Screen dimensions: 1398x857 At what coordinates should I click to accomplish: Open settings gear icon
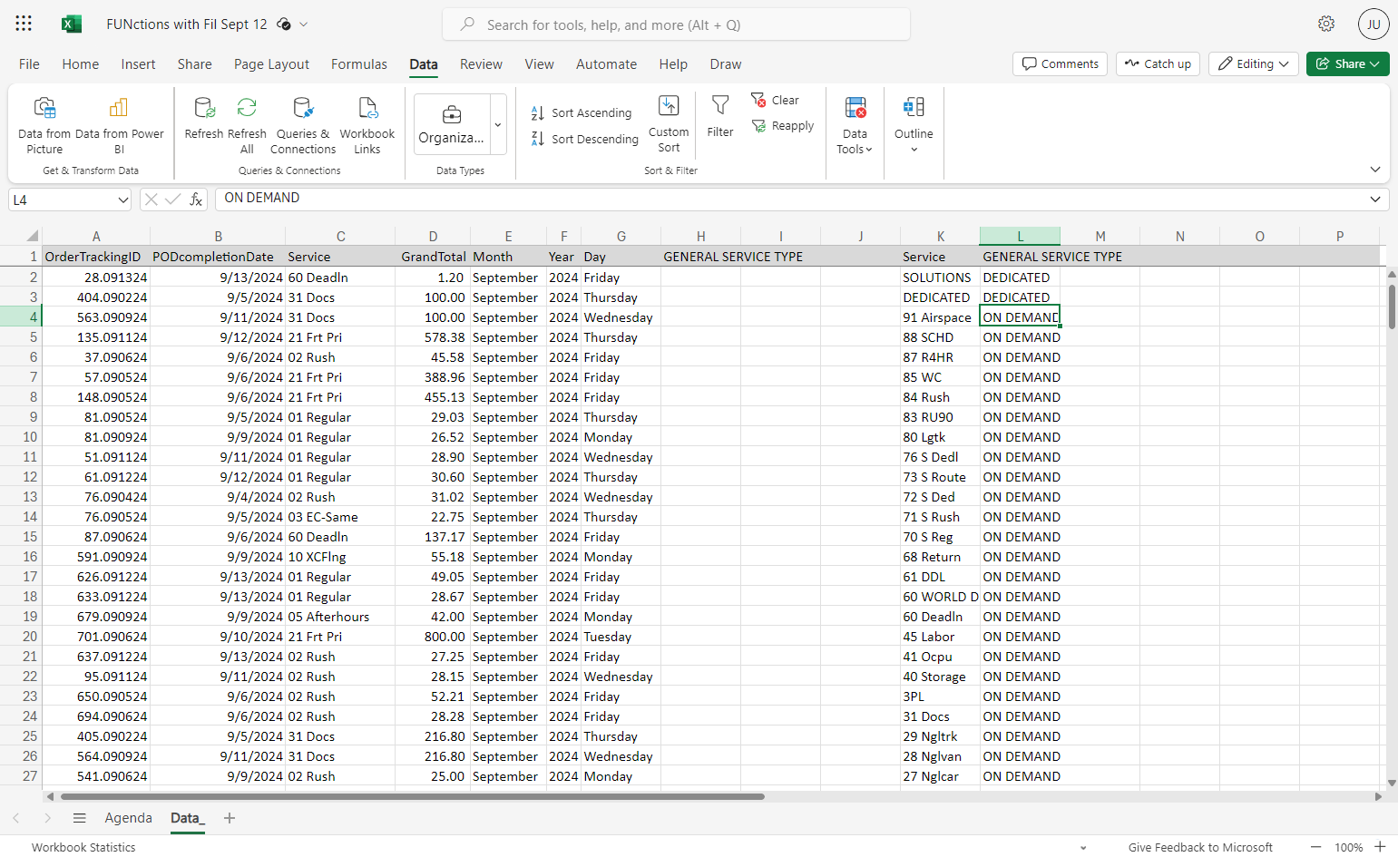[x=1326, y=24]
